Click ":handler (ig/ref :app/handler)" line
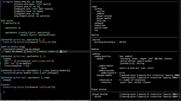Screen dimensions: 181x101 pyautogui.click(x=37, y=35)
